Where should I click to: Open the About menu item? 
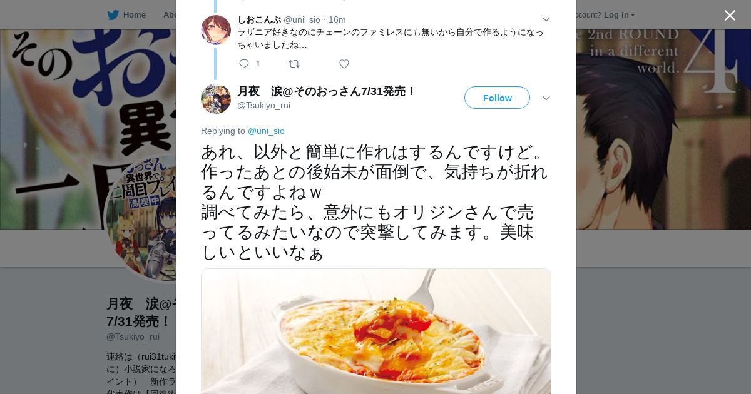(x=170, y=15)
